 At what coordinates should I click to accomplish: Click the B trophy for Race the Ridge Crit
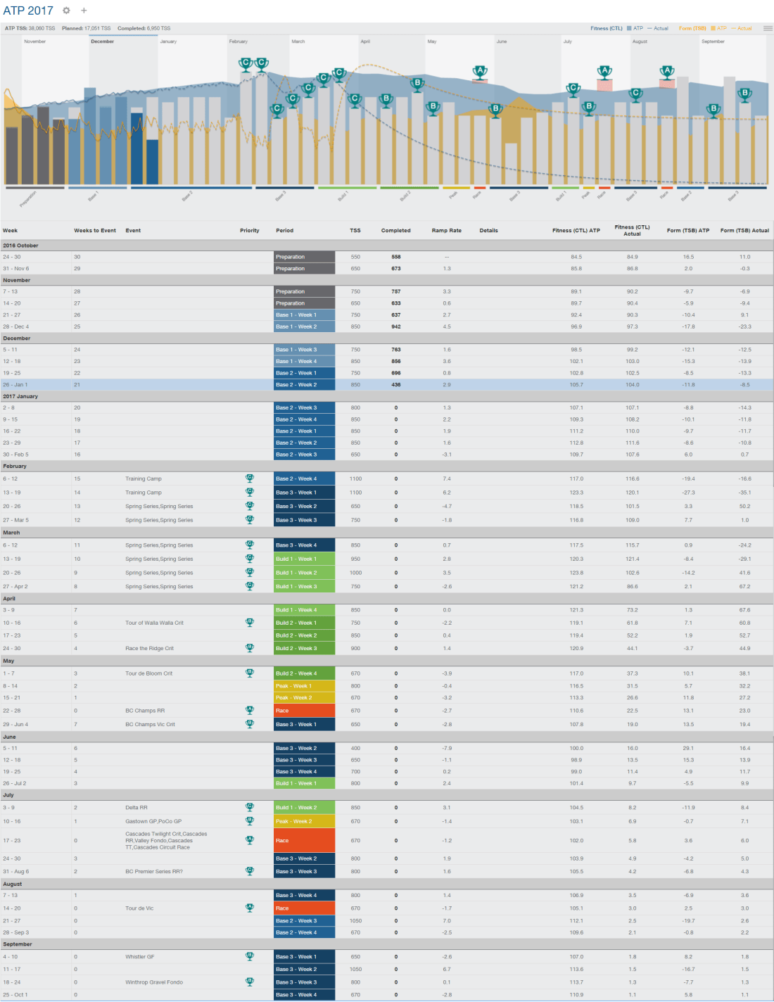click(x=249, y=648)
